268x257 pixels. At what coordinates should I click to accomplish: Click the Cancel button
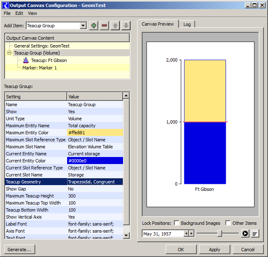[x=248, y=250]
